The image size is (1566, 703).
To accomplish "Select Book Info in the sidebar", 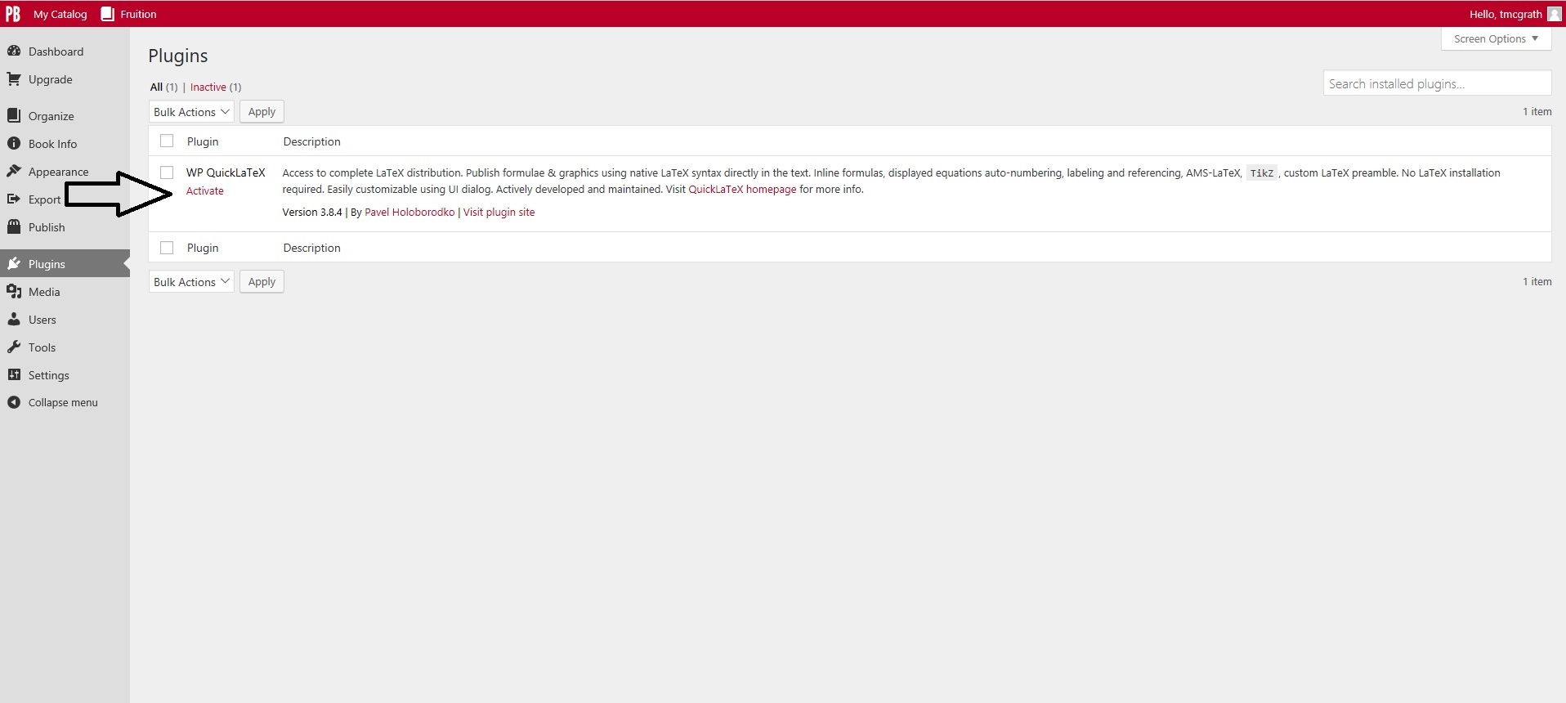I will [52, 144].
